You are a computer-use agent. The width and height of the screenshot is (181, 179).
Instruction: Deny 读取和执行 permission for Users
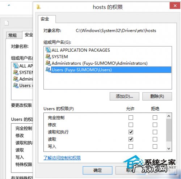point(155,132)
